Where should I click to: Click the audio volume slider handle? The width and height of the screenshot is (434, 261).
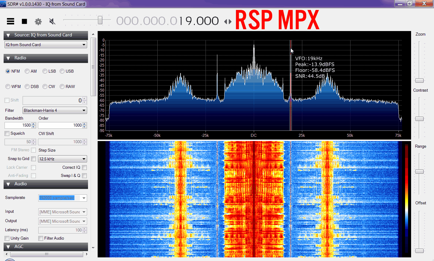click(100, 20)
